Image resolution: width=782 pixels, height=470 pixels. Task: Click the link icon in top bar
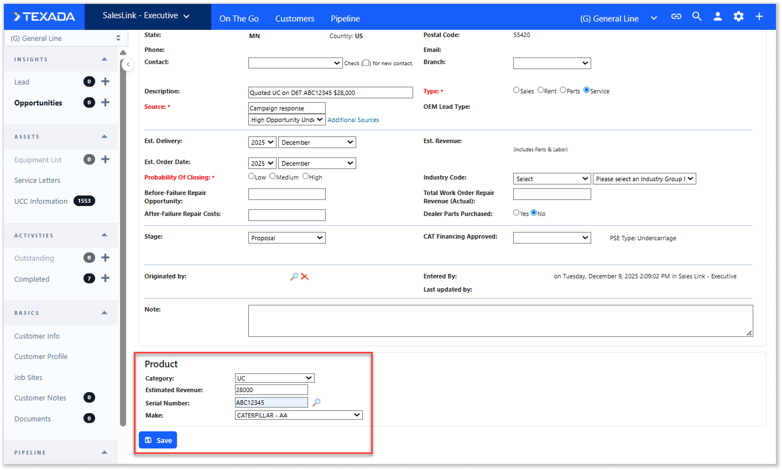[x=676, y=17]
